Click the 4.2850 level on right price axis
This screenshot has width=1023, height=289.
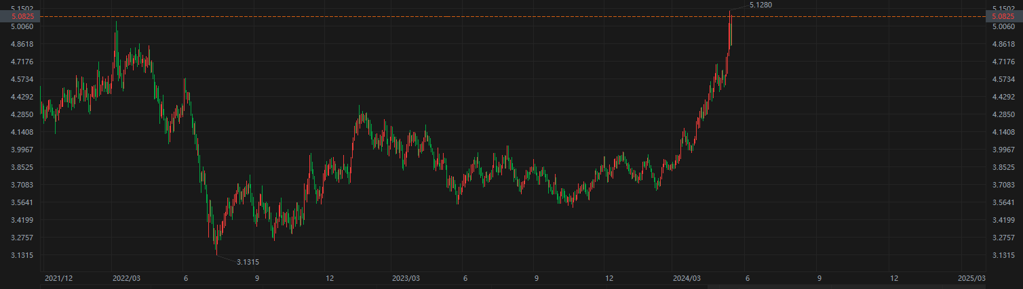tap(1002, 114)
